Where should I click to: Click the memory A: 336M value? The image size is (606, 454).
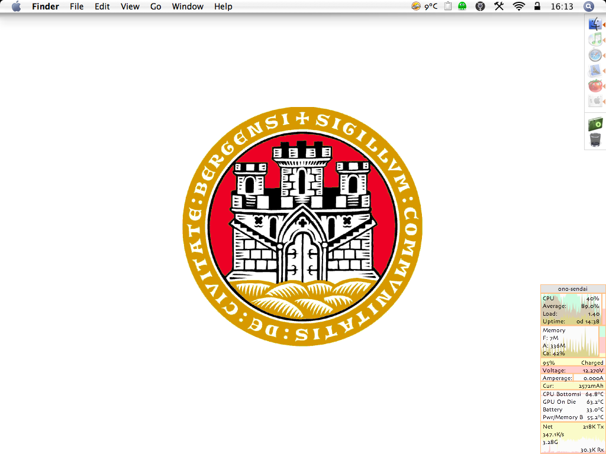(554, 346)
